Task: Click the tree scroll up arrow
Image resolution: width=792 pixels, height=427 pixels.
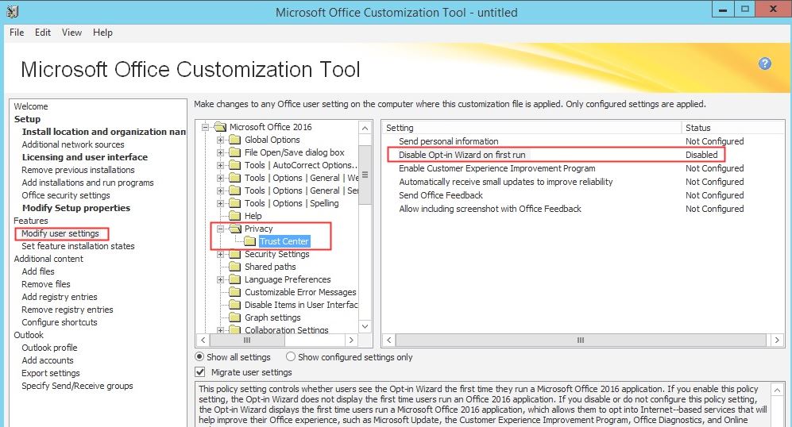Action: pos(365,129)
